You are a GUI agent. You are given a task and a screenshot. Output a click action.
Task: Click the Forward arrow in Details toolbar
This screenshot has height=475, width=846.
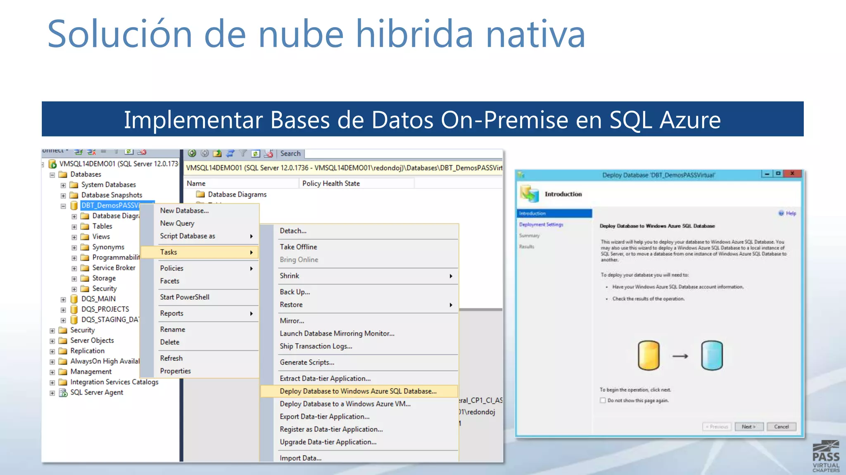(x=204, y=153)
